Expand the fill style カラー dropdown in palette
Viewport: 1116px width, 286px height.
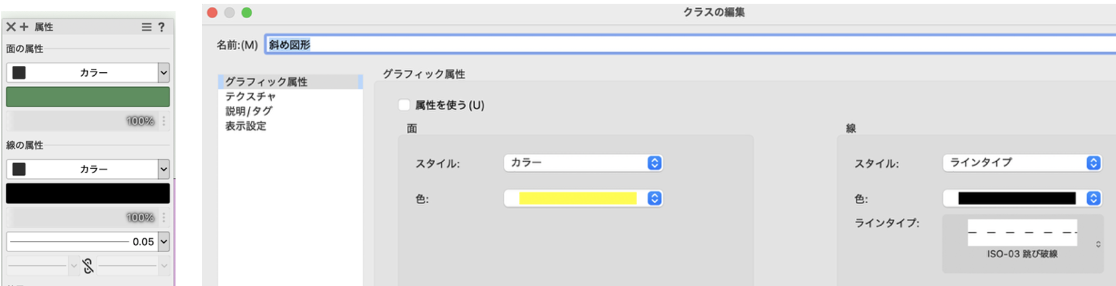pyautogui.click(x=164, y=73)
